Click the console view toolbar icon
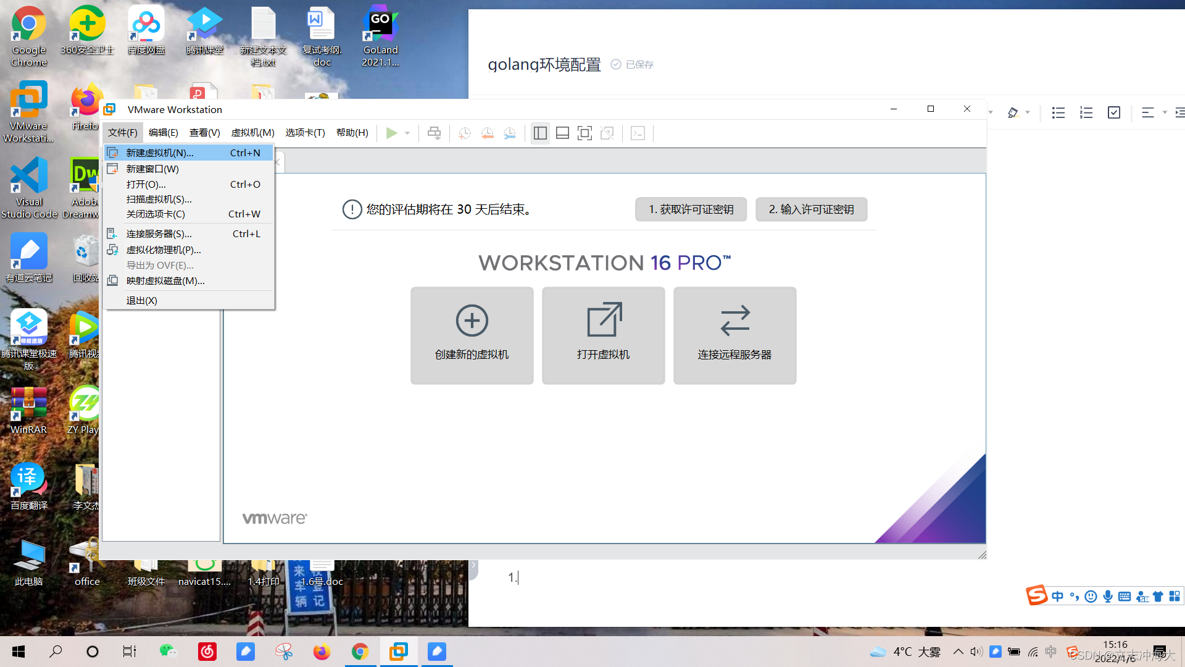This screenshot has height=667, width=1185. pos(638,133)
